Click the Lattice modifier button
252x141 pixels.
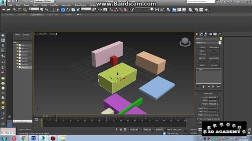[x=202, y=47]
